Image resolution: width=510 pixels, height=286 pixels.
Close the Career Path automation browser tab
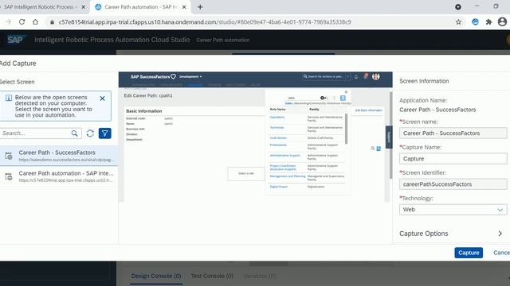click(x=184, y=7)
